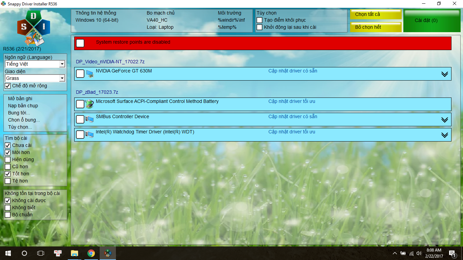The height and width of the screenshot is (260, 463).
Task: Check the Hiện dùng filter
Action: (8, 159)
